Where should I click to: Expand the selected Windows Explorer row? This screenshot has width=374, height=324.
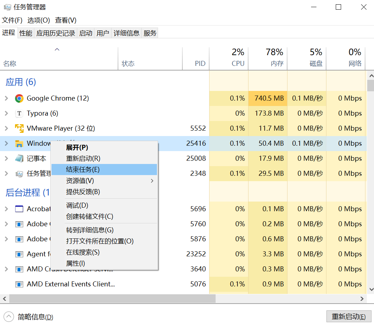(x=6, y=144)
